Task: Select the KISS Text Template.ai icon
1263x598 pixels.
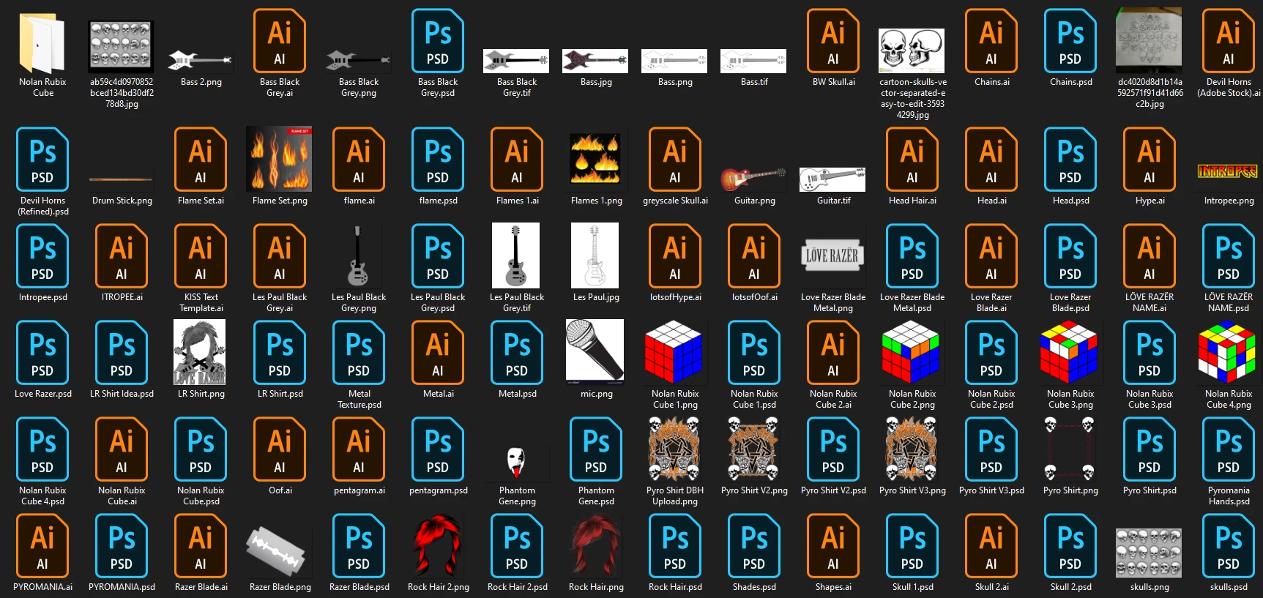Action: pyautogui.click(x=201, y=256)
